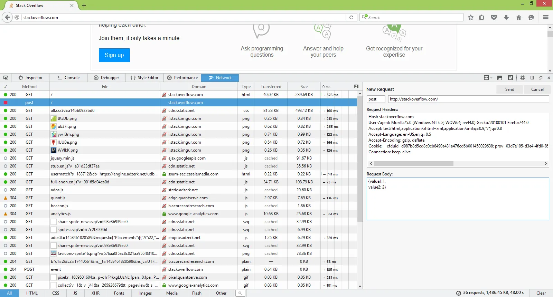Send the new request
Viewport: 553px width, 297px height.
pos(509,89)
